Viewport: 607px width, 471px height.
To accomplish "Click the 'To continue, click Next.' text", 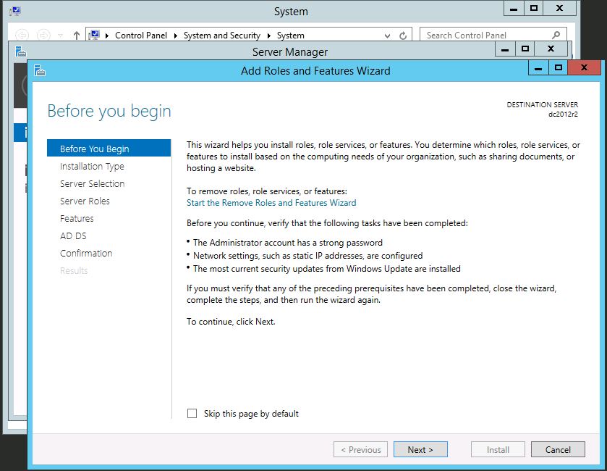I will click(231, 321).
